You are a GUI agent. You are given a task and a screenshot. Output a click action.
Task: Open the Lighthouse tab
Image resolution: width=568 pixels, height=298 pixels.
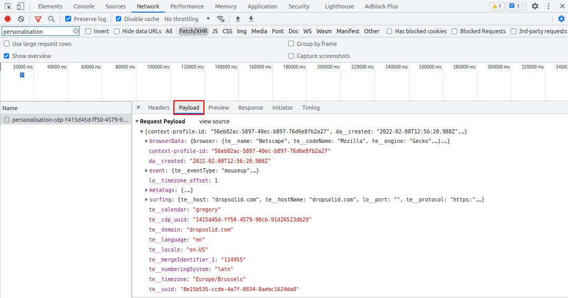(x=339, y=6)
